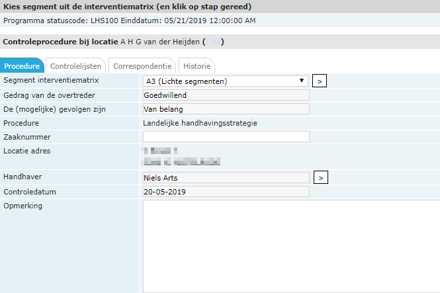This screenshot has width=440, height=293.
Task: Click arrow button next to Handhaver field
Action: (x=320, y=177)
